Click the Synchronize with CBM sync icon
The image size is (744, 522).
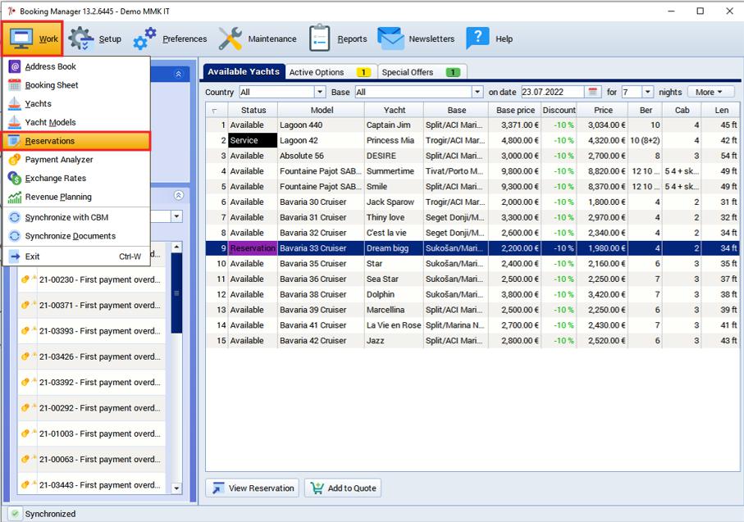[15, 217]
